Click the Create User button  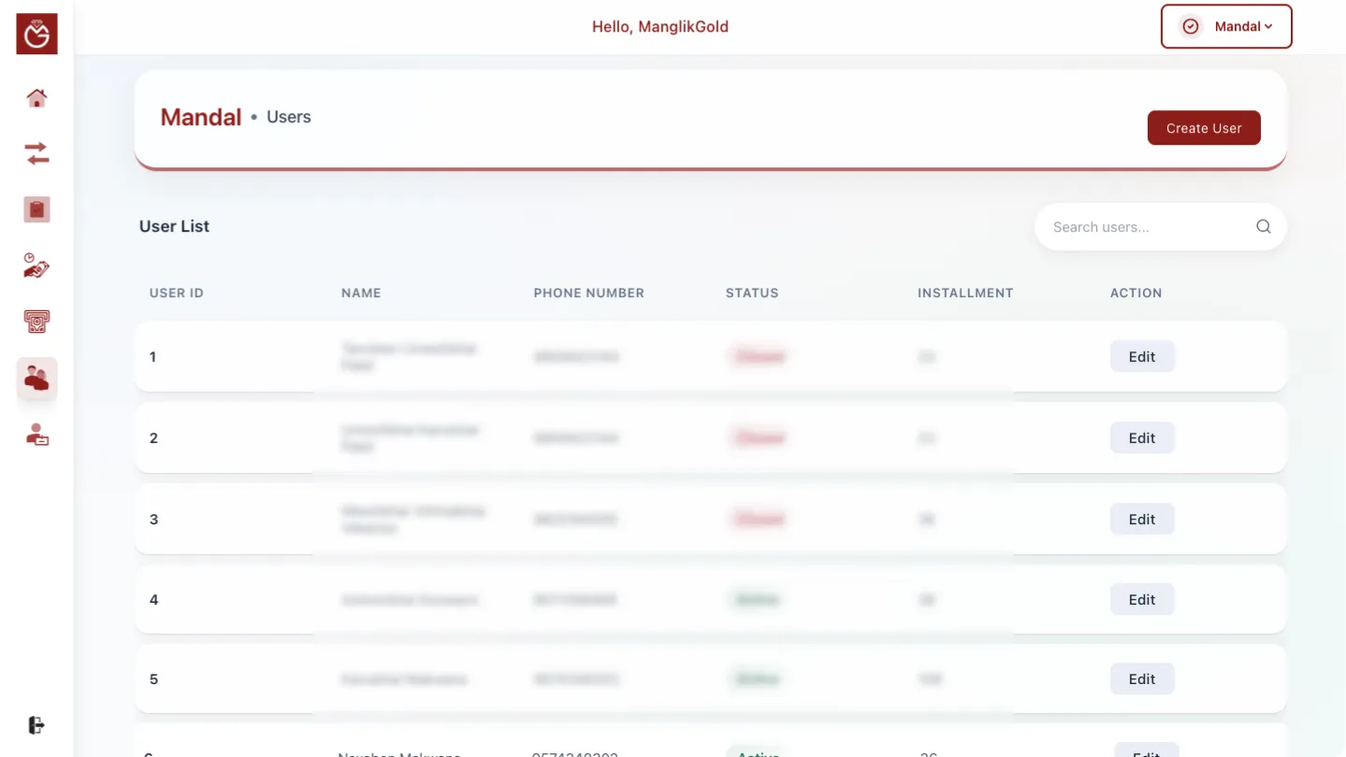point(1203,128)
